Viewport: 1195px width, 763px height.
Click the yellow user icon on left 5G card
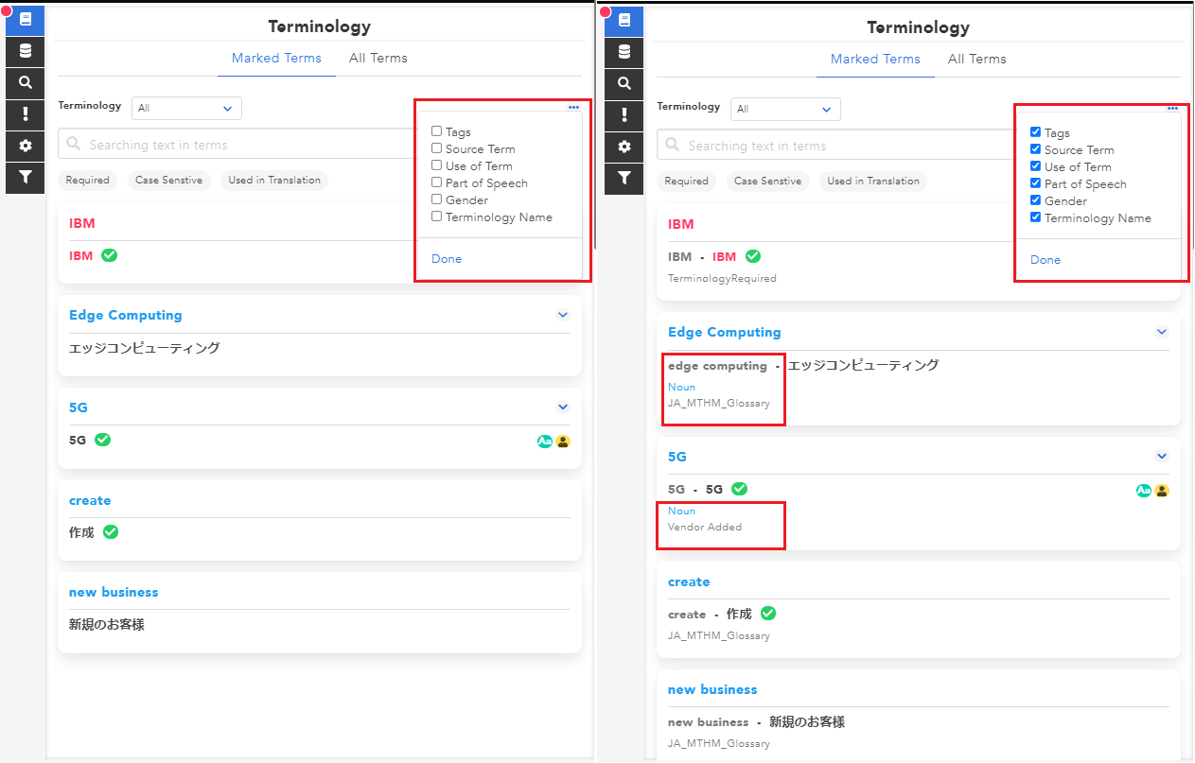coord(563,442)
